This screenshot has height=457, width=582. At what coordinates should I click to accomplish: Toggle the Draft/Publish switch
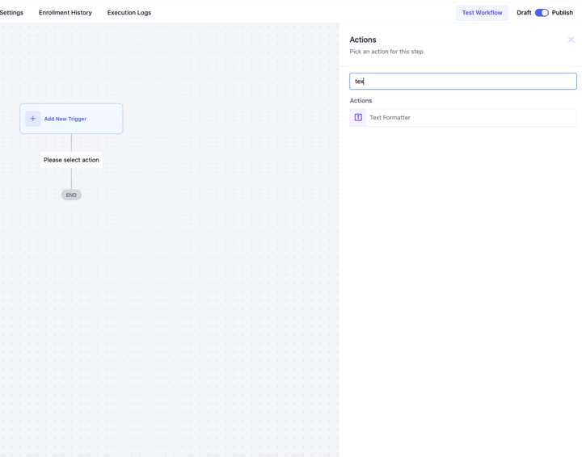click(x=542, y=13)
